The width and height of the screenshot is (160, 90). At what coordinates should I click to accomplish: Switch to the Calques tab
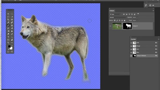coord(112,11)
